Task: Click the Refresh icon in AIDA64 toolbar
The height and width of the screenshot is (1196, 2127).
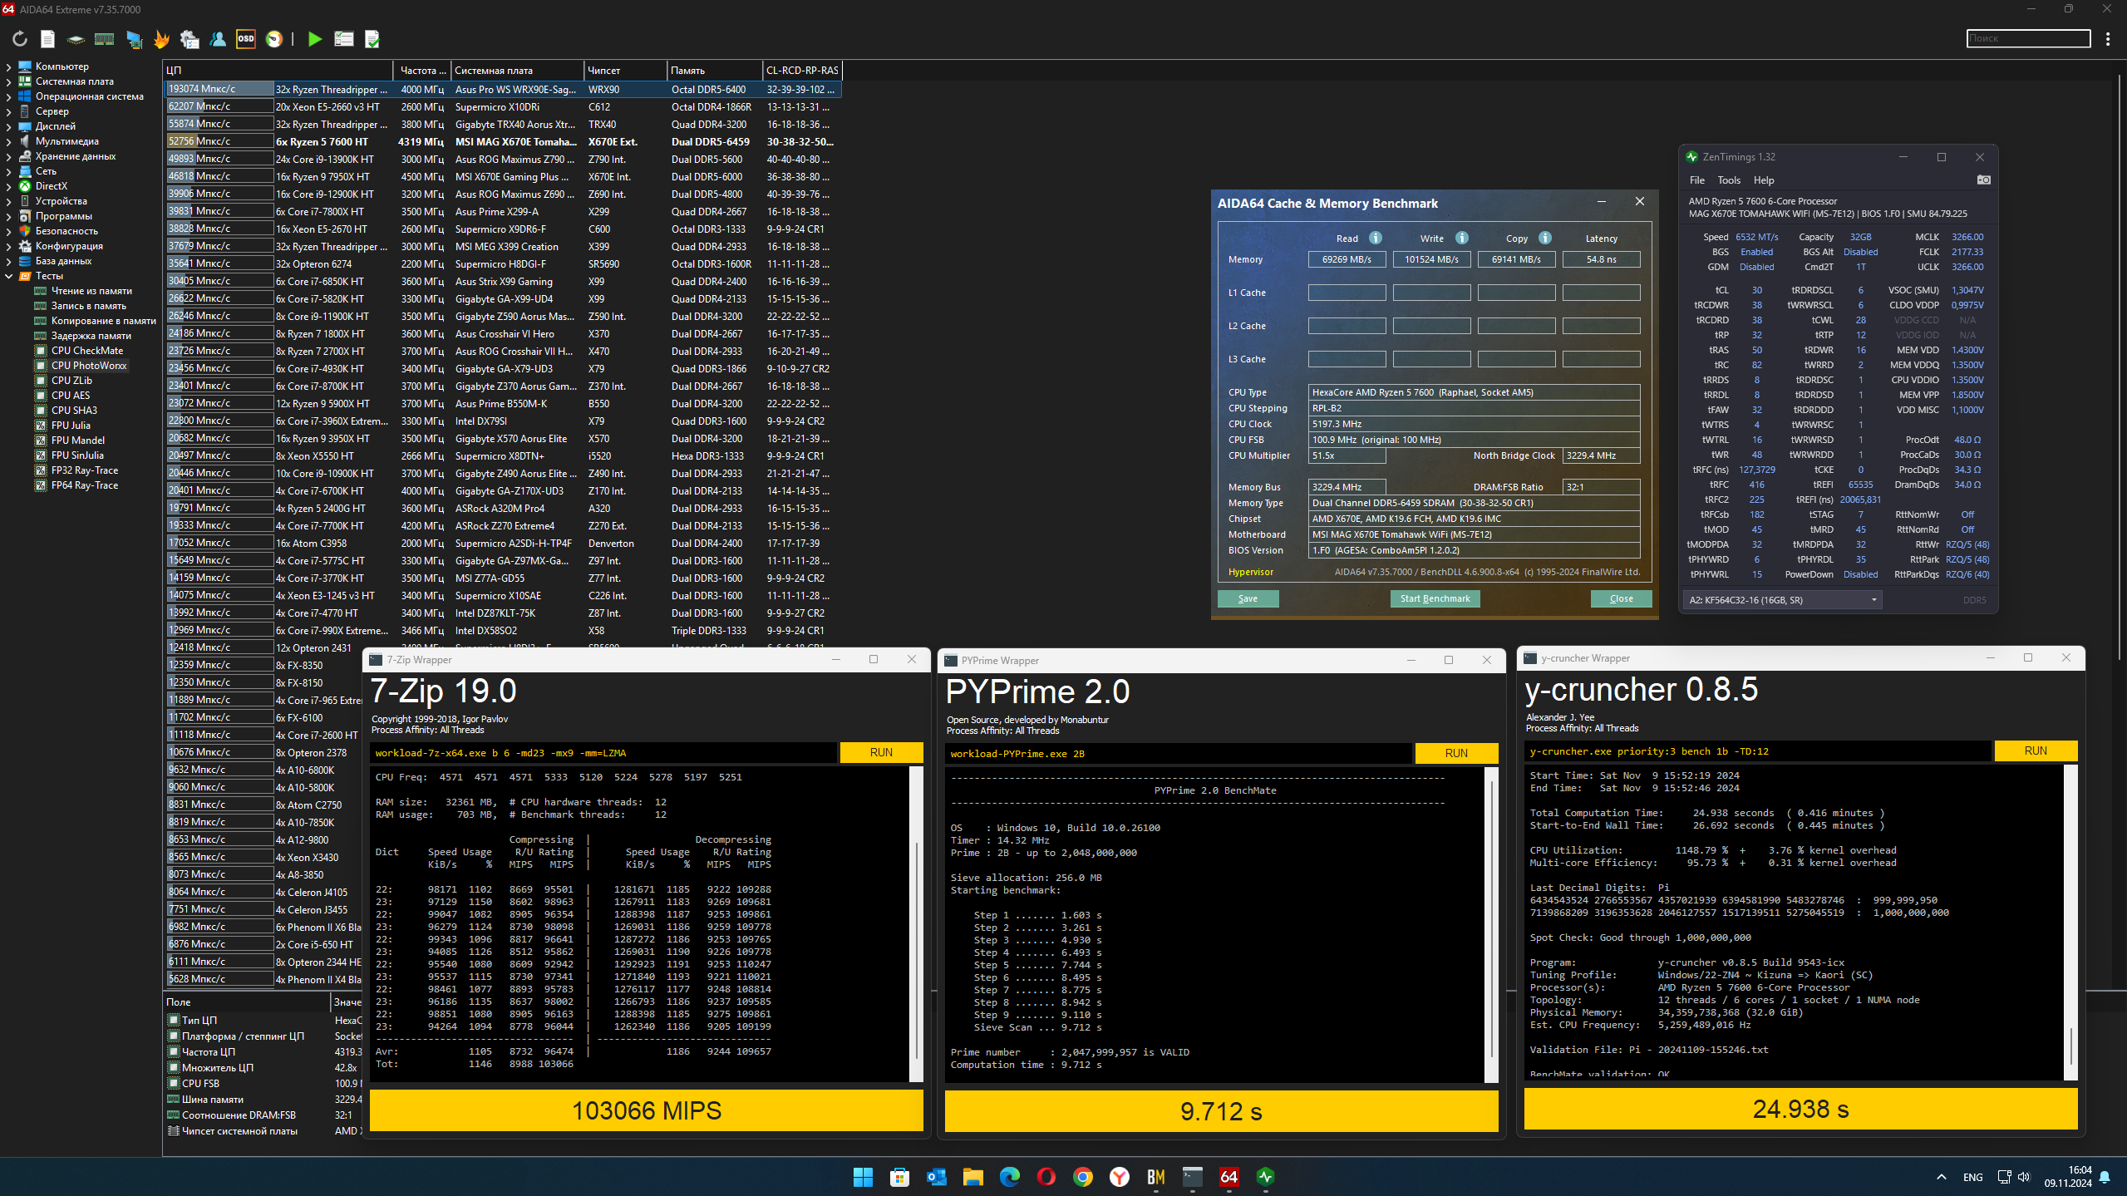Action: point(20,38)
